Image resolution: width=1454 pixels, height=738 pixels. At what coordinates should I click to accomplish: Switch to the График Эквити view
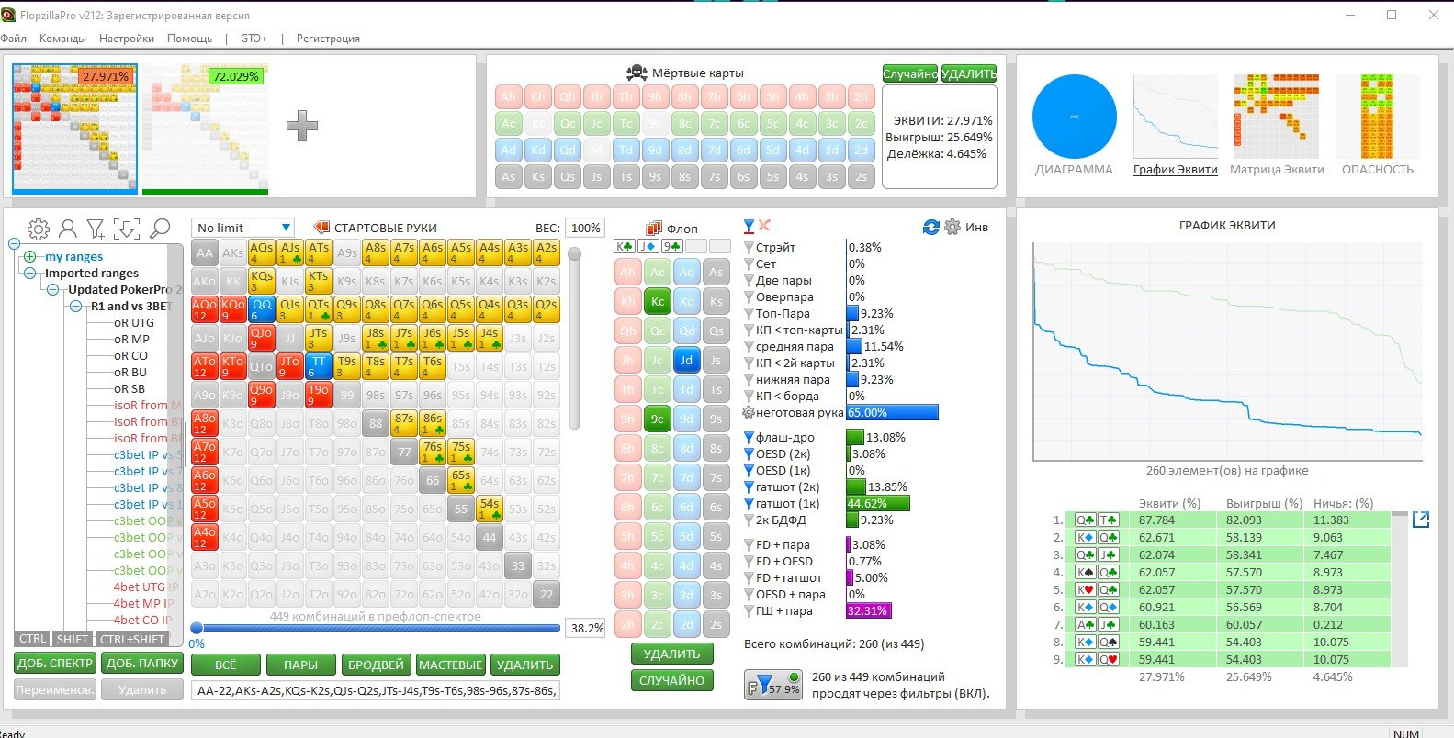[x=1176, y=125]
